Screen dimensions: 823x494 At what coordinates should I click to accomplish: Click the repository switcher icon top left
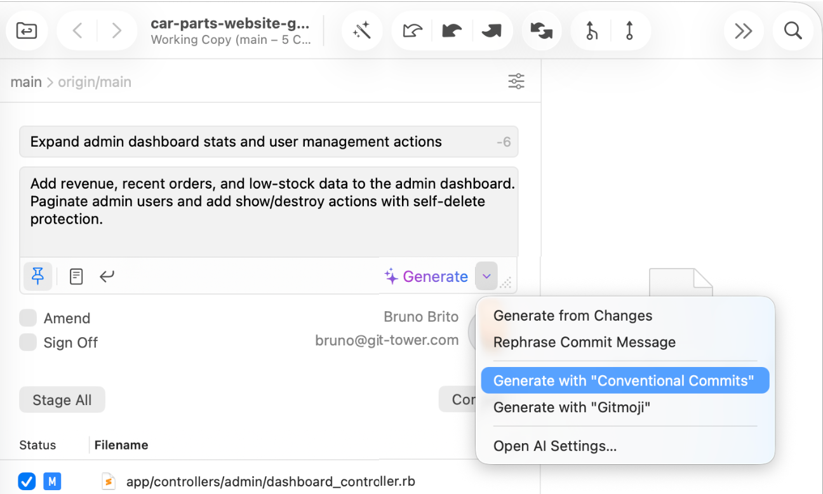(27, 30)
